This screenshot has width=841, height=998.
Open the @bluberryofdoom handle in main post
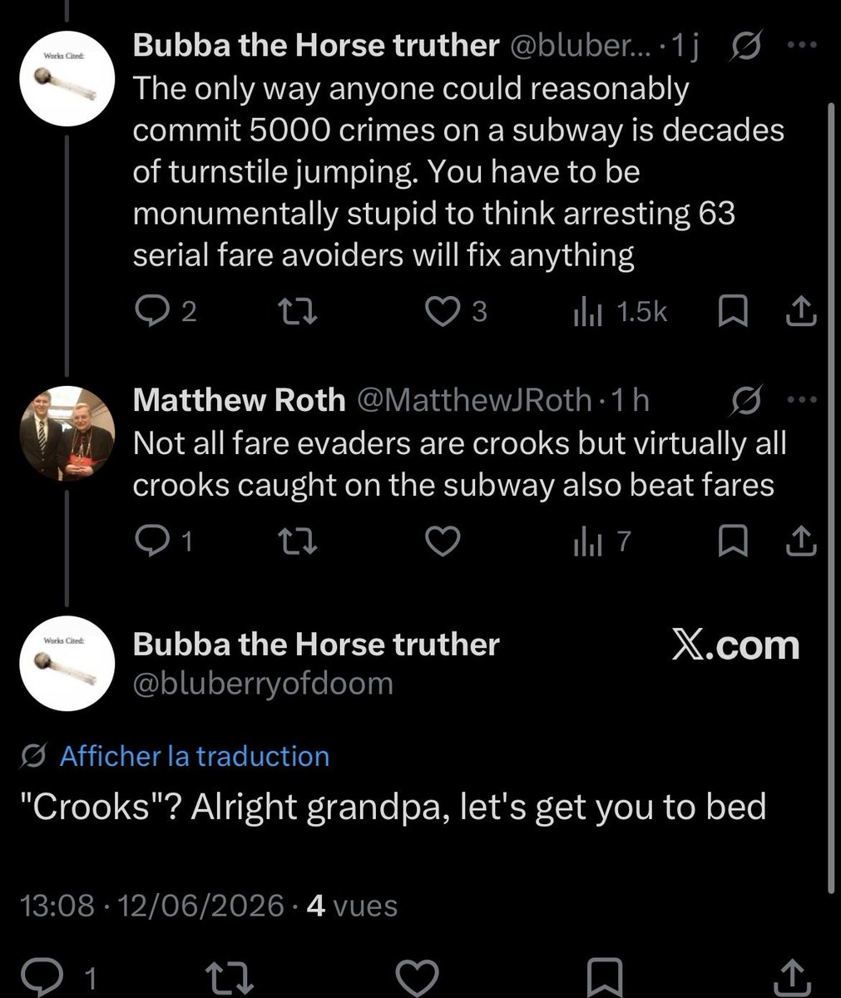click(263, 684)
